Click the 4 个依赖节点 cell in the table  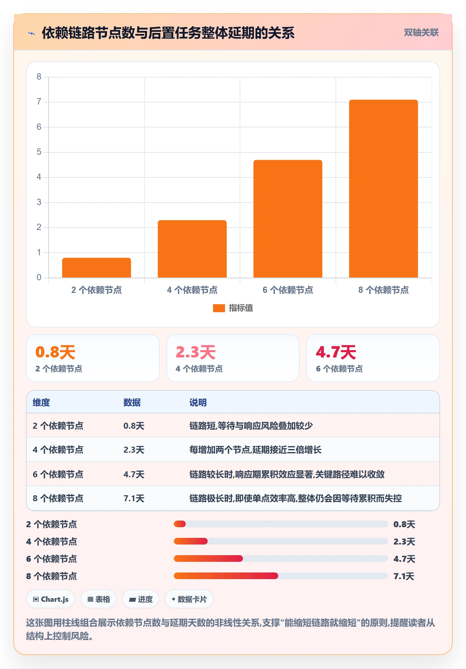[x=58, y=450]
